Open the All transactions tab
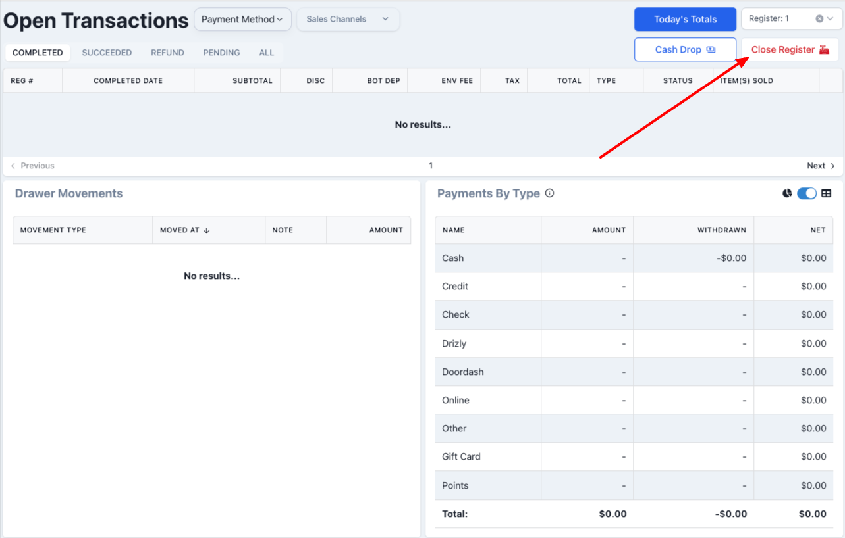This screenshot has height=538, width=845. tap(267, 53)
